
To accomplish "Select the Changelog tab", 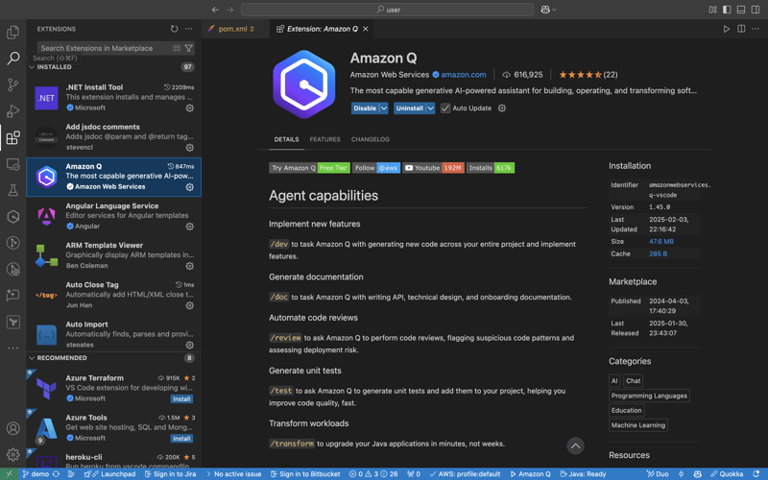I will point(371,139).
